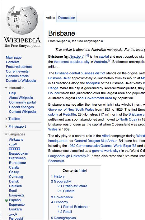Viewport: 145px width, 220px height.
Task: Open Contact Wikipedia
Action: point(22,112)
